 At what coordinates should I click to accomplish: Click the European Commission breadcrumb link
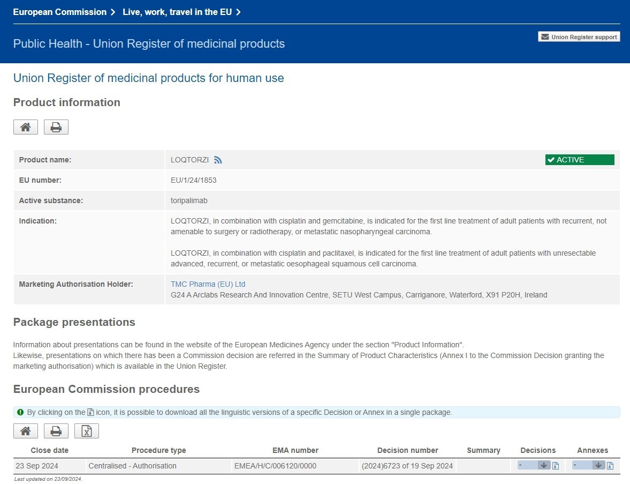pos(59,12)
